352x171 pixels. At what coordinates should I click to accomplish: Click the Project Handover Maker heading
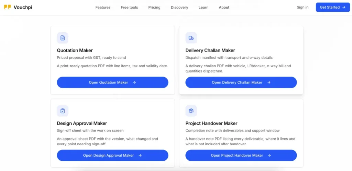(211, 123)
